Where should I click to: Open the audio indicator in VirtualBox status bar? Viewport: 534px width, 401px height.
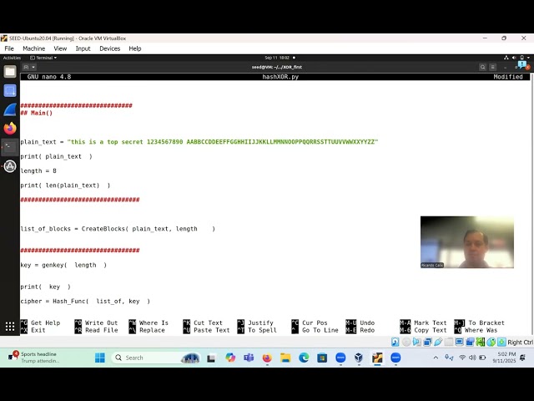click(x=417, y=342)
